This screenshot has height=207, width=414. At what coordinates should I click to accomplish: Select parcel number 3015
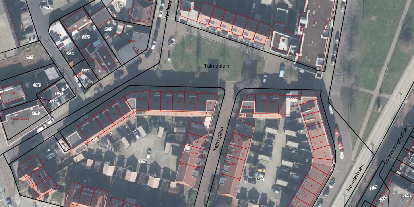tap(142, 161)
